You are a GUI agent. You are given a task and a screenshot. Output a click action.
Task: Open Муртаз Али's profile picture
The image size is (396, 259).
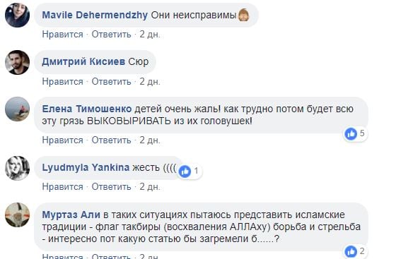coord(17,215)
